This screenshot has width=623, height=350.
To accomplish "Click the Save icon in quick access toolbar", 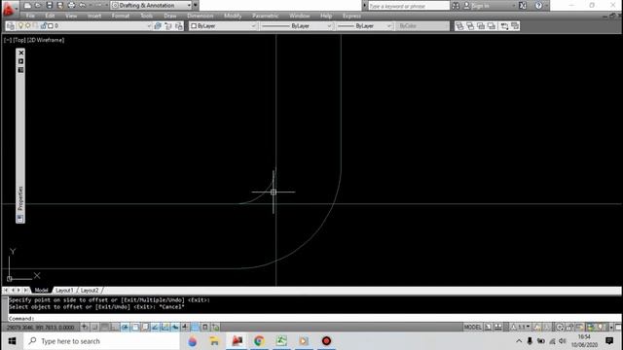I will (50, 6).
